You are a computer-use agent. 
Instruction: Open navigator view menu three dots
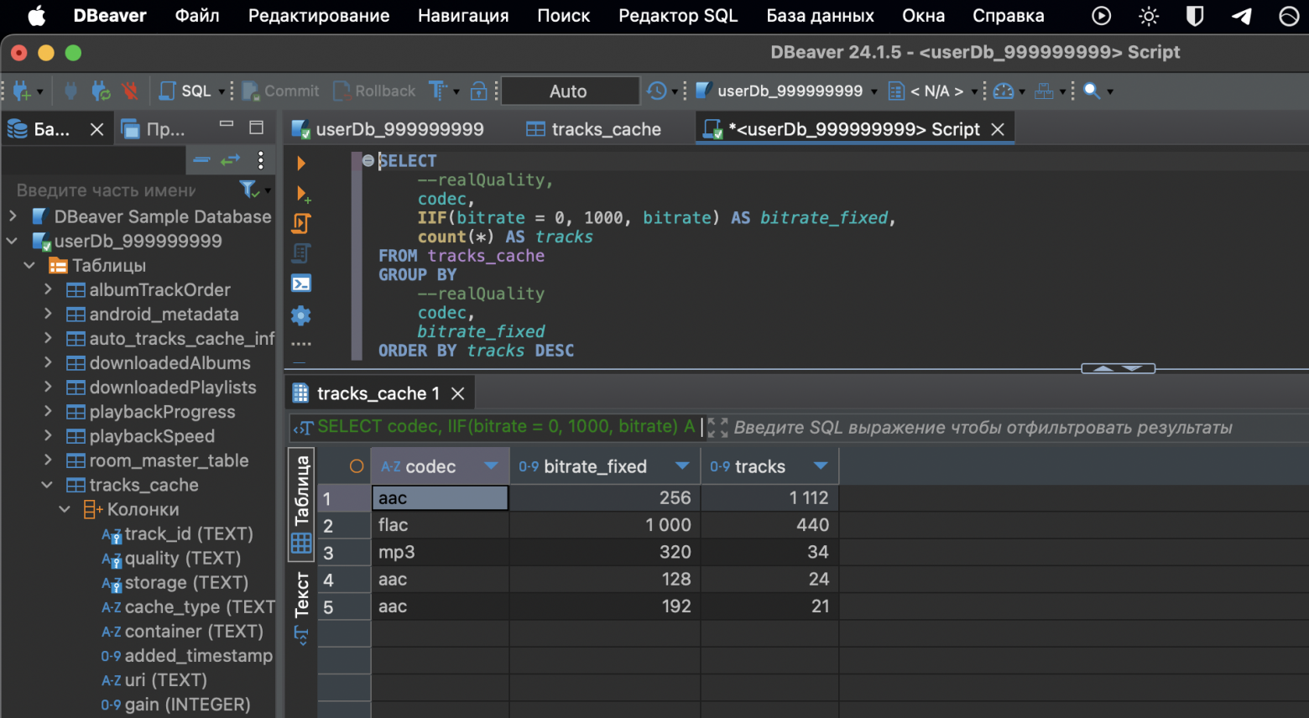[261, 159]
